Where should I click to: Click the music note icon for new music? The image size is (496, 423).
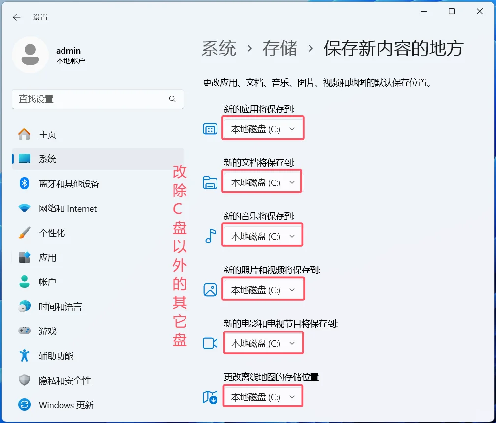pos(210,236)
